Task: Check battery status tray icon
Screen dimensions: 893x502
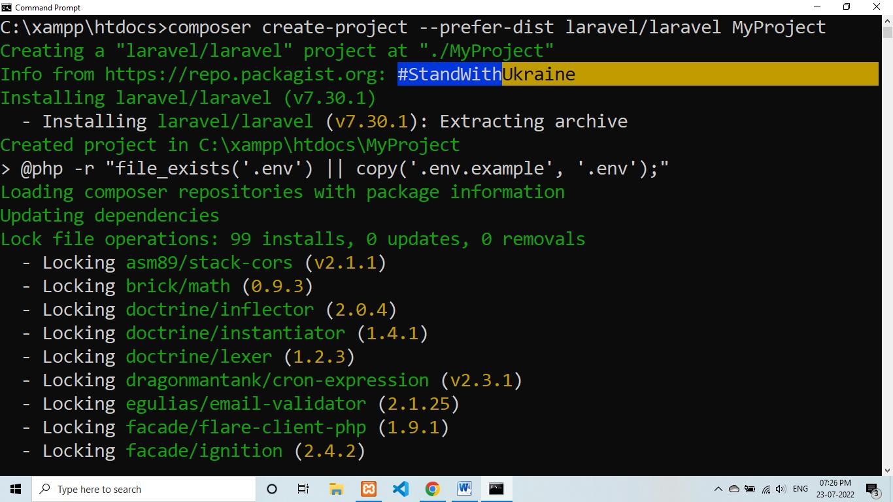Action: 749,489
